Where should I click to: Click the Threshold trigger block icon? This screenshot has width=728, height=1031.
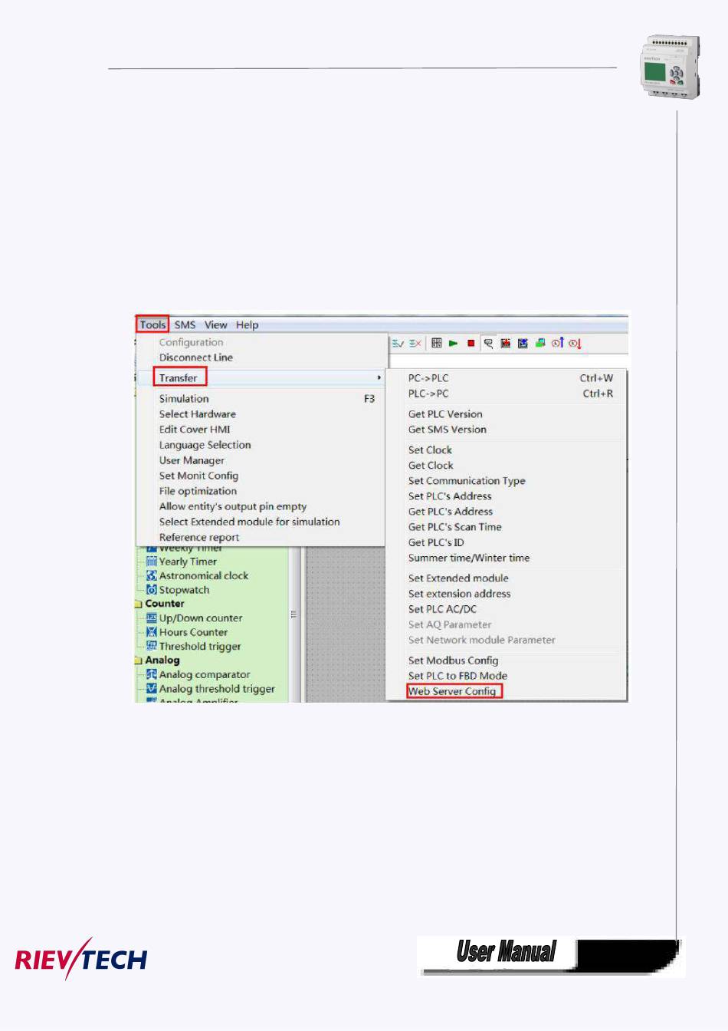click(152, 646)
